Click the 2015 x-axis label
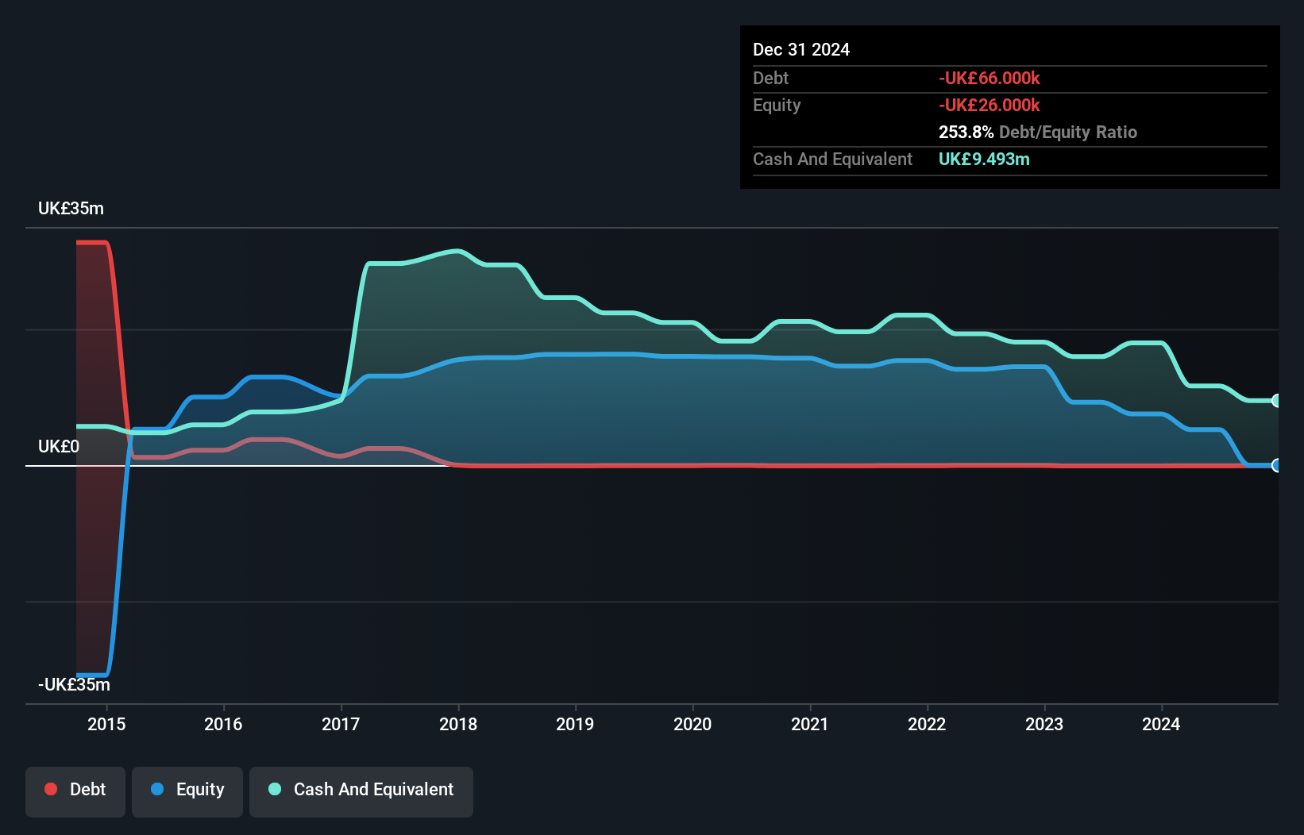This screenshot has width=1304, height=835. point(106,724)
